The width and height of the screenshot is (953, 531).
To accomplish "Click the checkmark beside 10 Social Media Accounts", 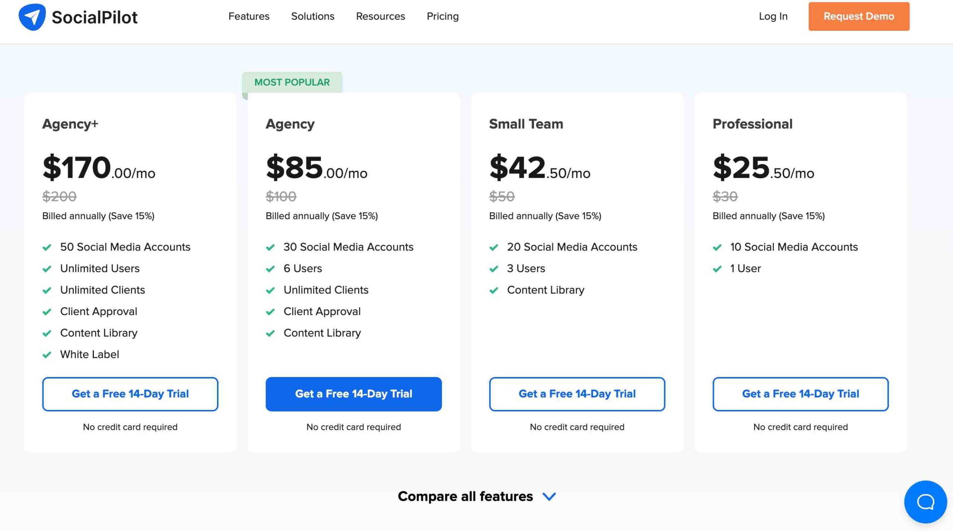I will click(717, 247).
